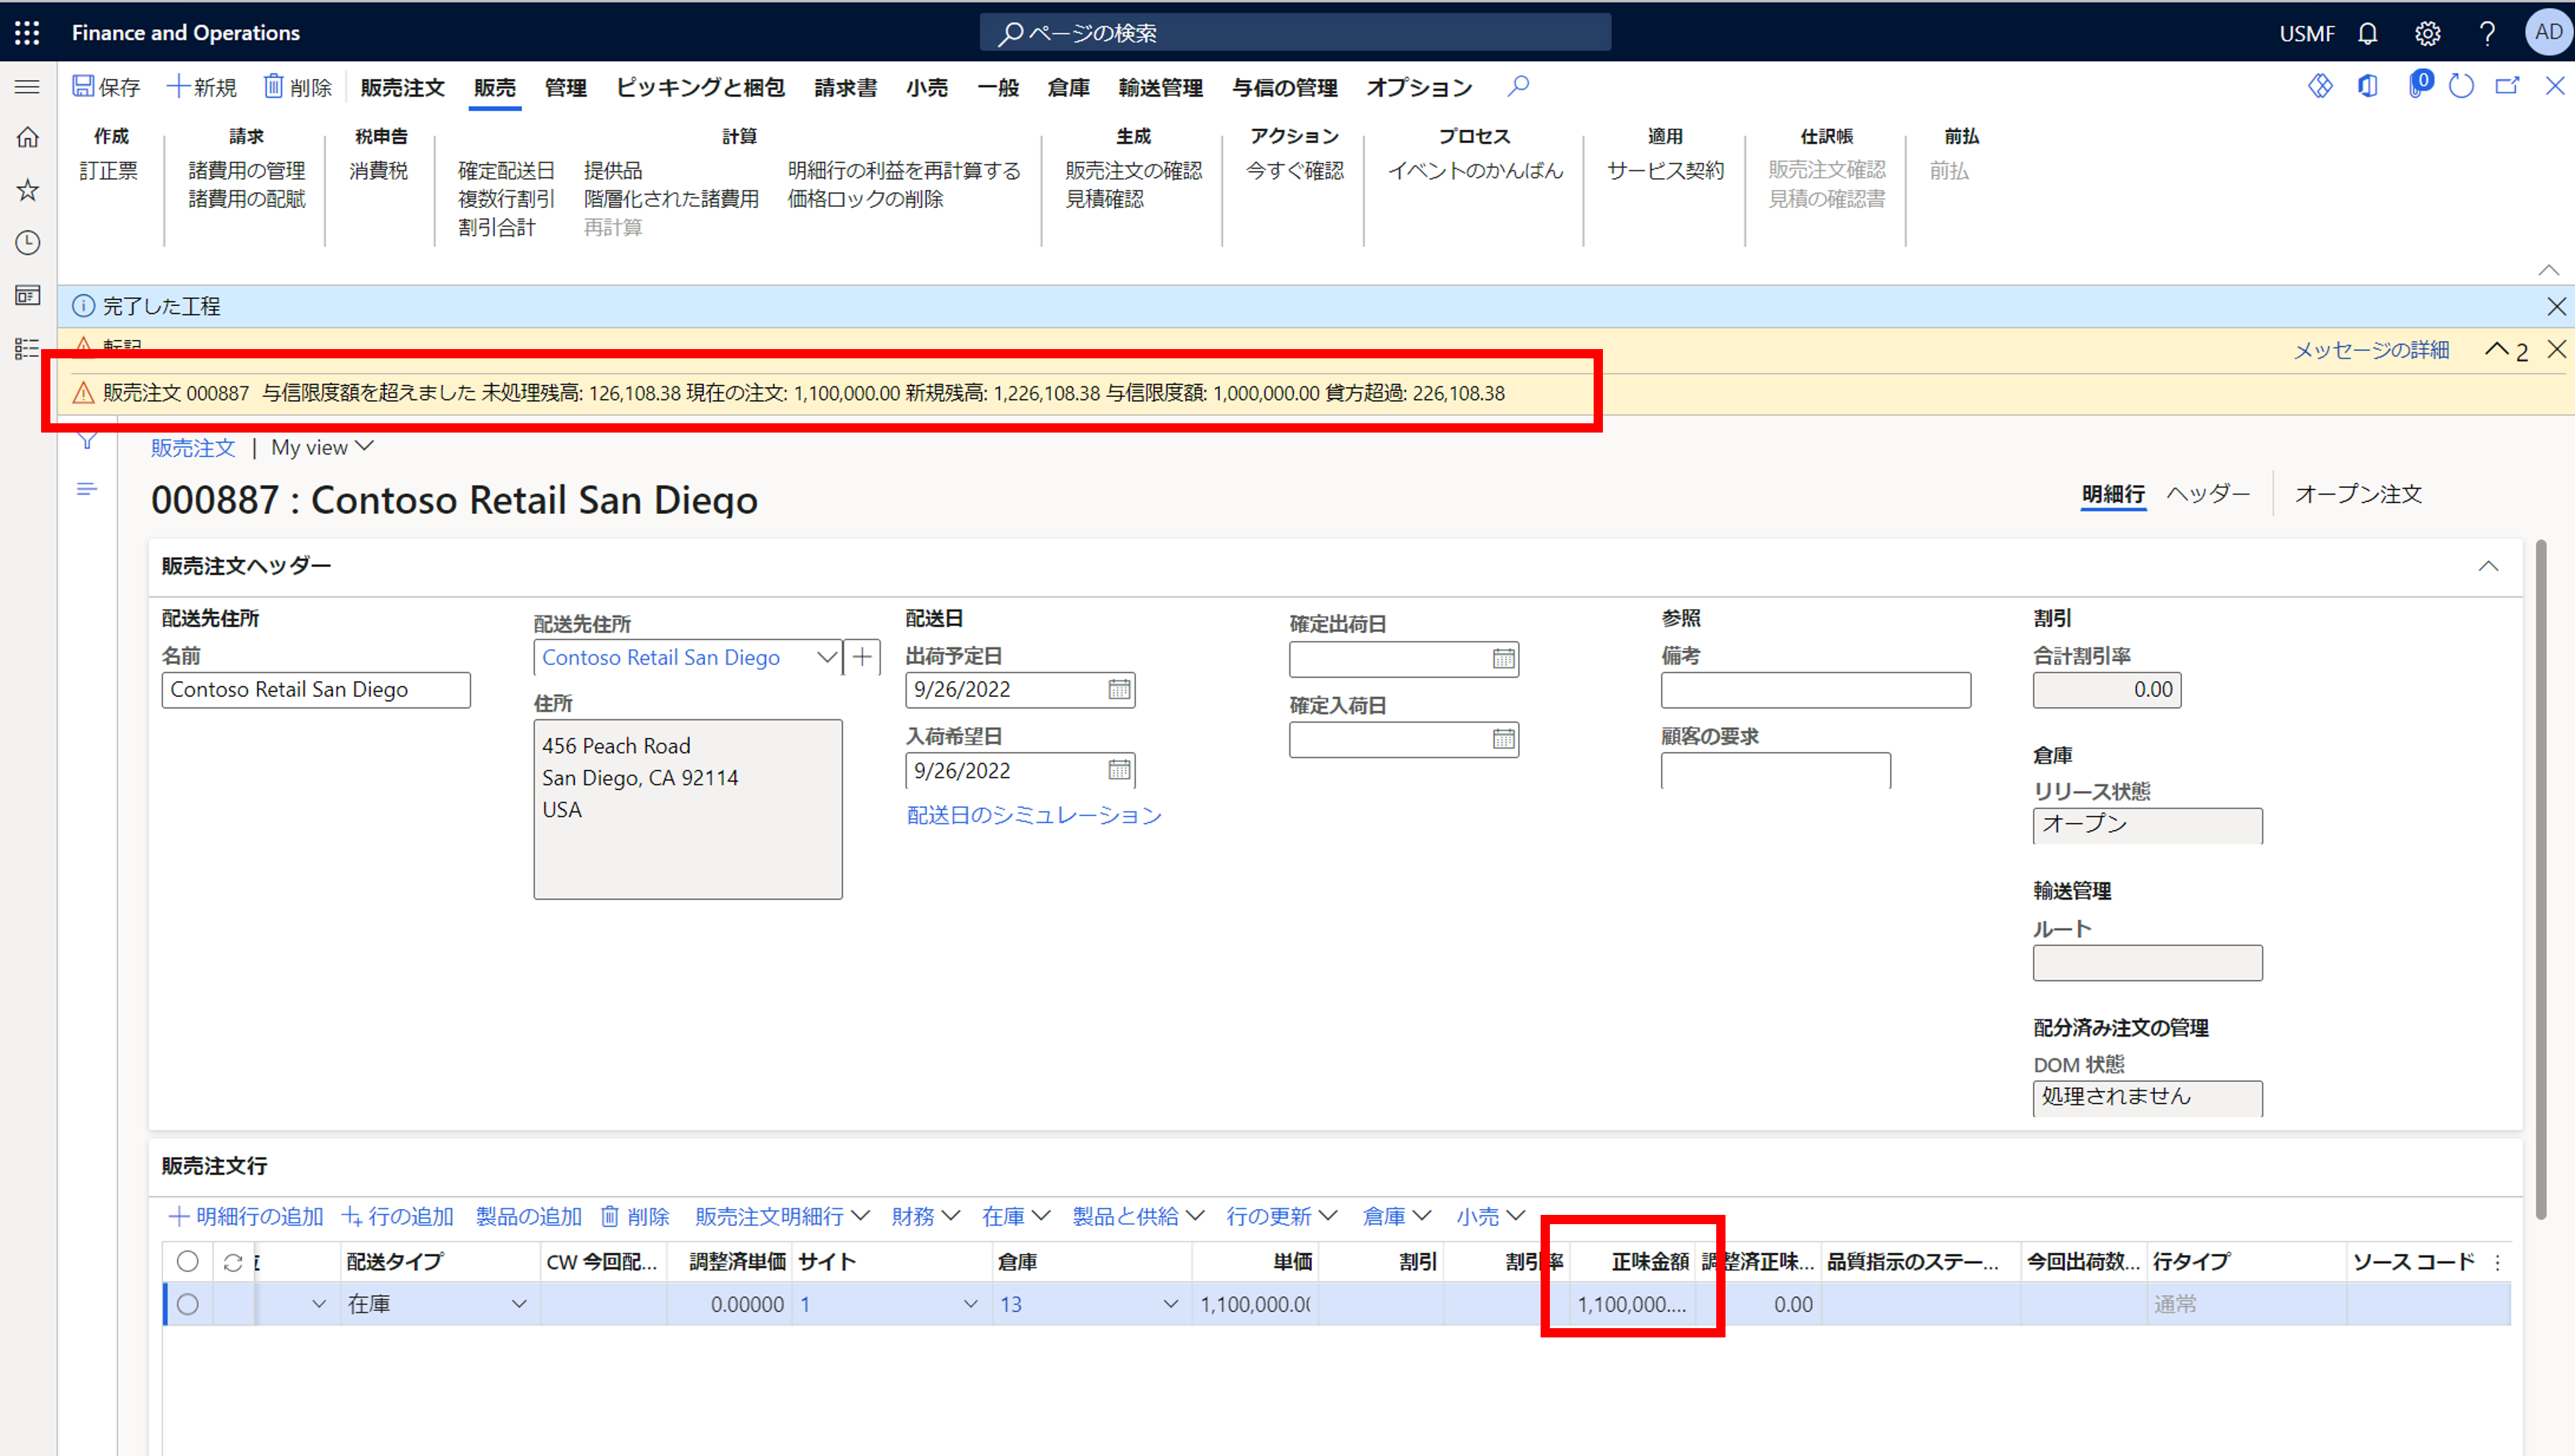Open Favorites star in sidebar
Screen dimensions: 2575x1456
click(28, 190)
